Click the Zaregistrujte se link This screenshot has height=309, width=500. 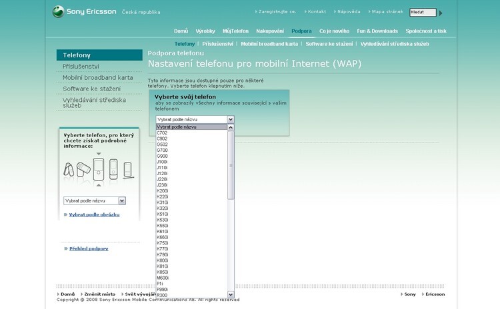(277, 11)
